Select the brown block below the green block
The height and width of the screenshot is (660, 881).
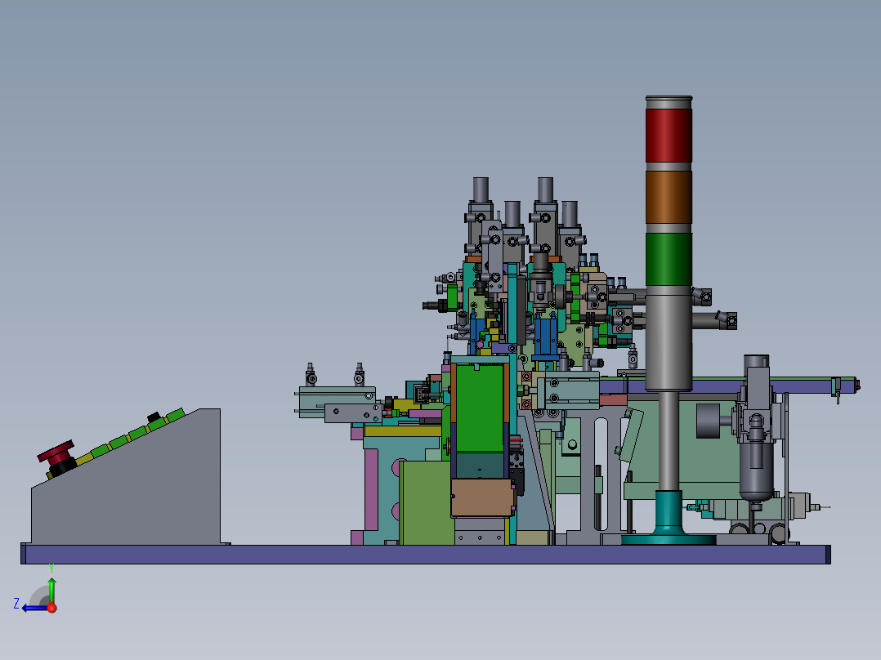(482, 497)
